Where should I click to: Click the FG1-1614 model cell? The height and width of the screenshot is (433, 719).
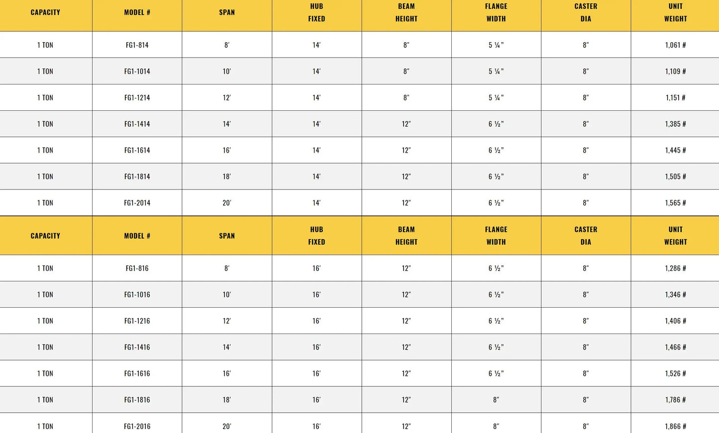[x=137, y=151]
